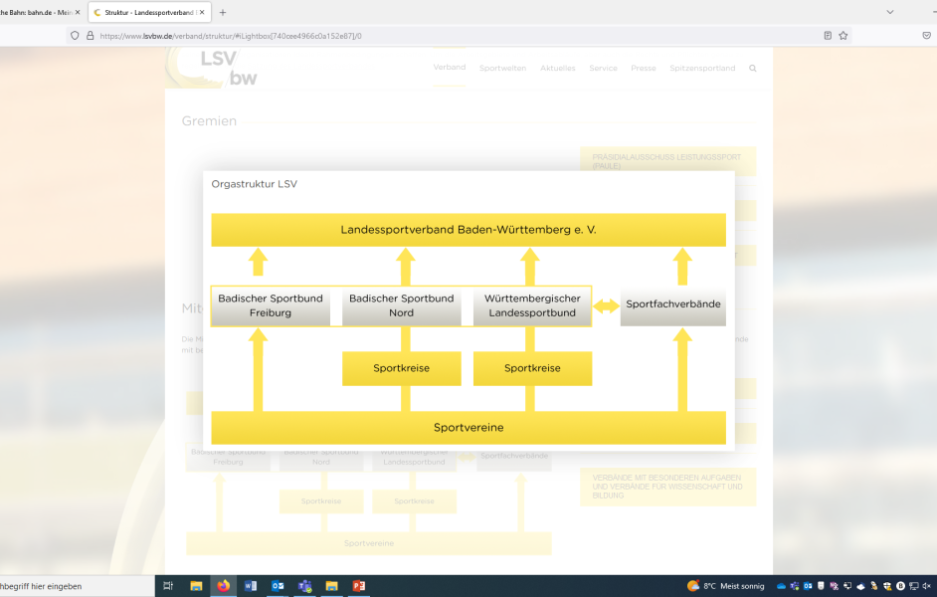Click Württembergischer Landessportbund box
937x597 pixels.
(x=532, y=305)
